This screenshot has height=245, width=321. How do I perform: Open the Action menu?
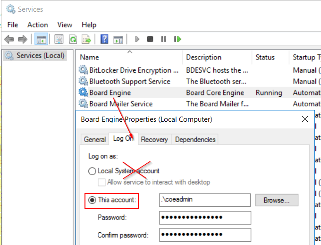[38, 25]
